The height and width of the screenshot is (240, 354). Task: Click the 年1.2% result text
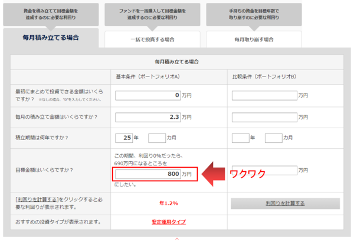(169, 204)
